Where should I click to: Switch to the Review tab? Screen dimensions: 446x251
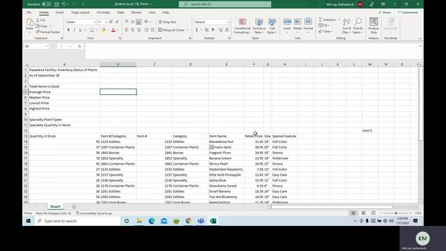point(137,13)
